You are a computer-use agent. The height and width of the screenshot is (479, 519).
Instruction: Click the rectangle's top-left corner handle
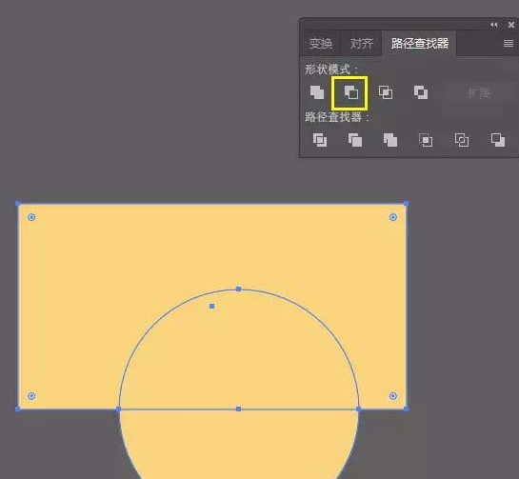tap(17, 203)
